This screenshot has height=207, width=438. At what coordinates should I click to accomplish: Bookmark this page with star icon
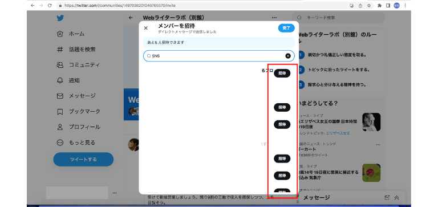[x=369, y=5]
